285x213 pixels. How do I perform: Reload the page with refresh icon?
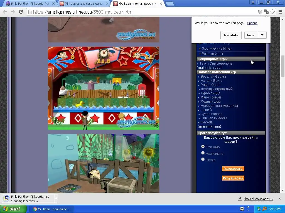[x=21, y=12]
